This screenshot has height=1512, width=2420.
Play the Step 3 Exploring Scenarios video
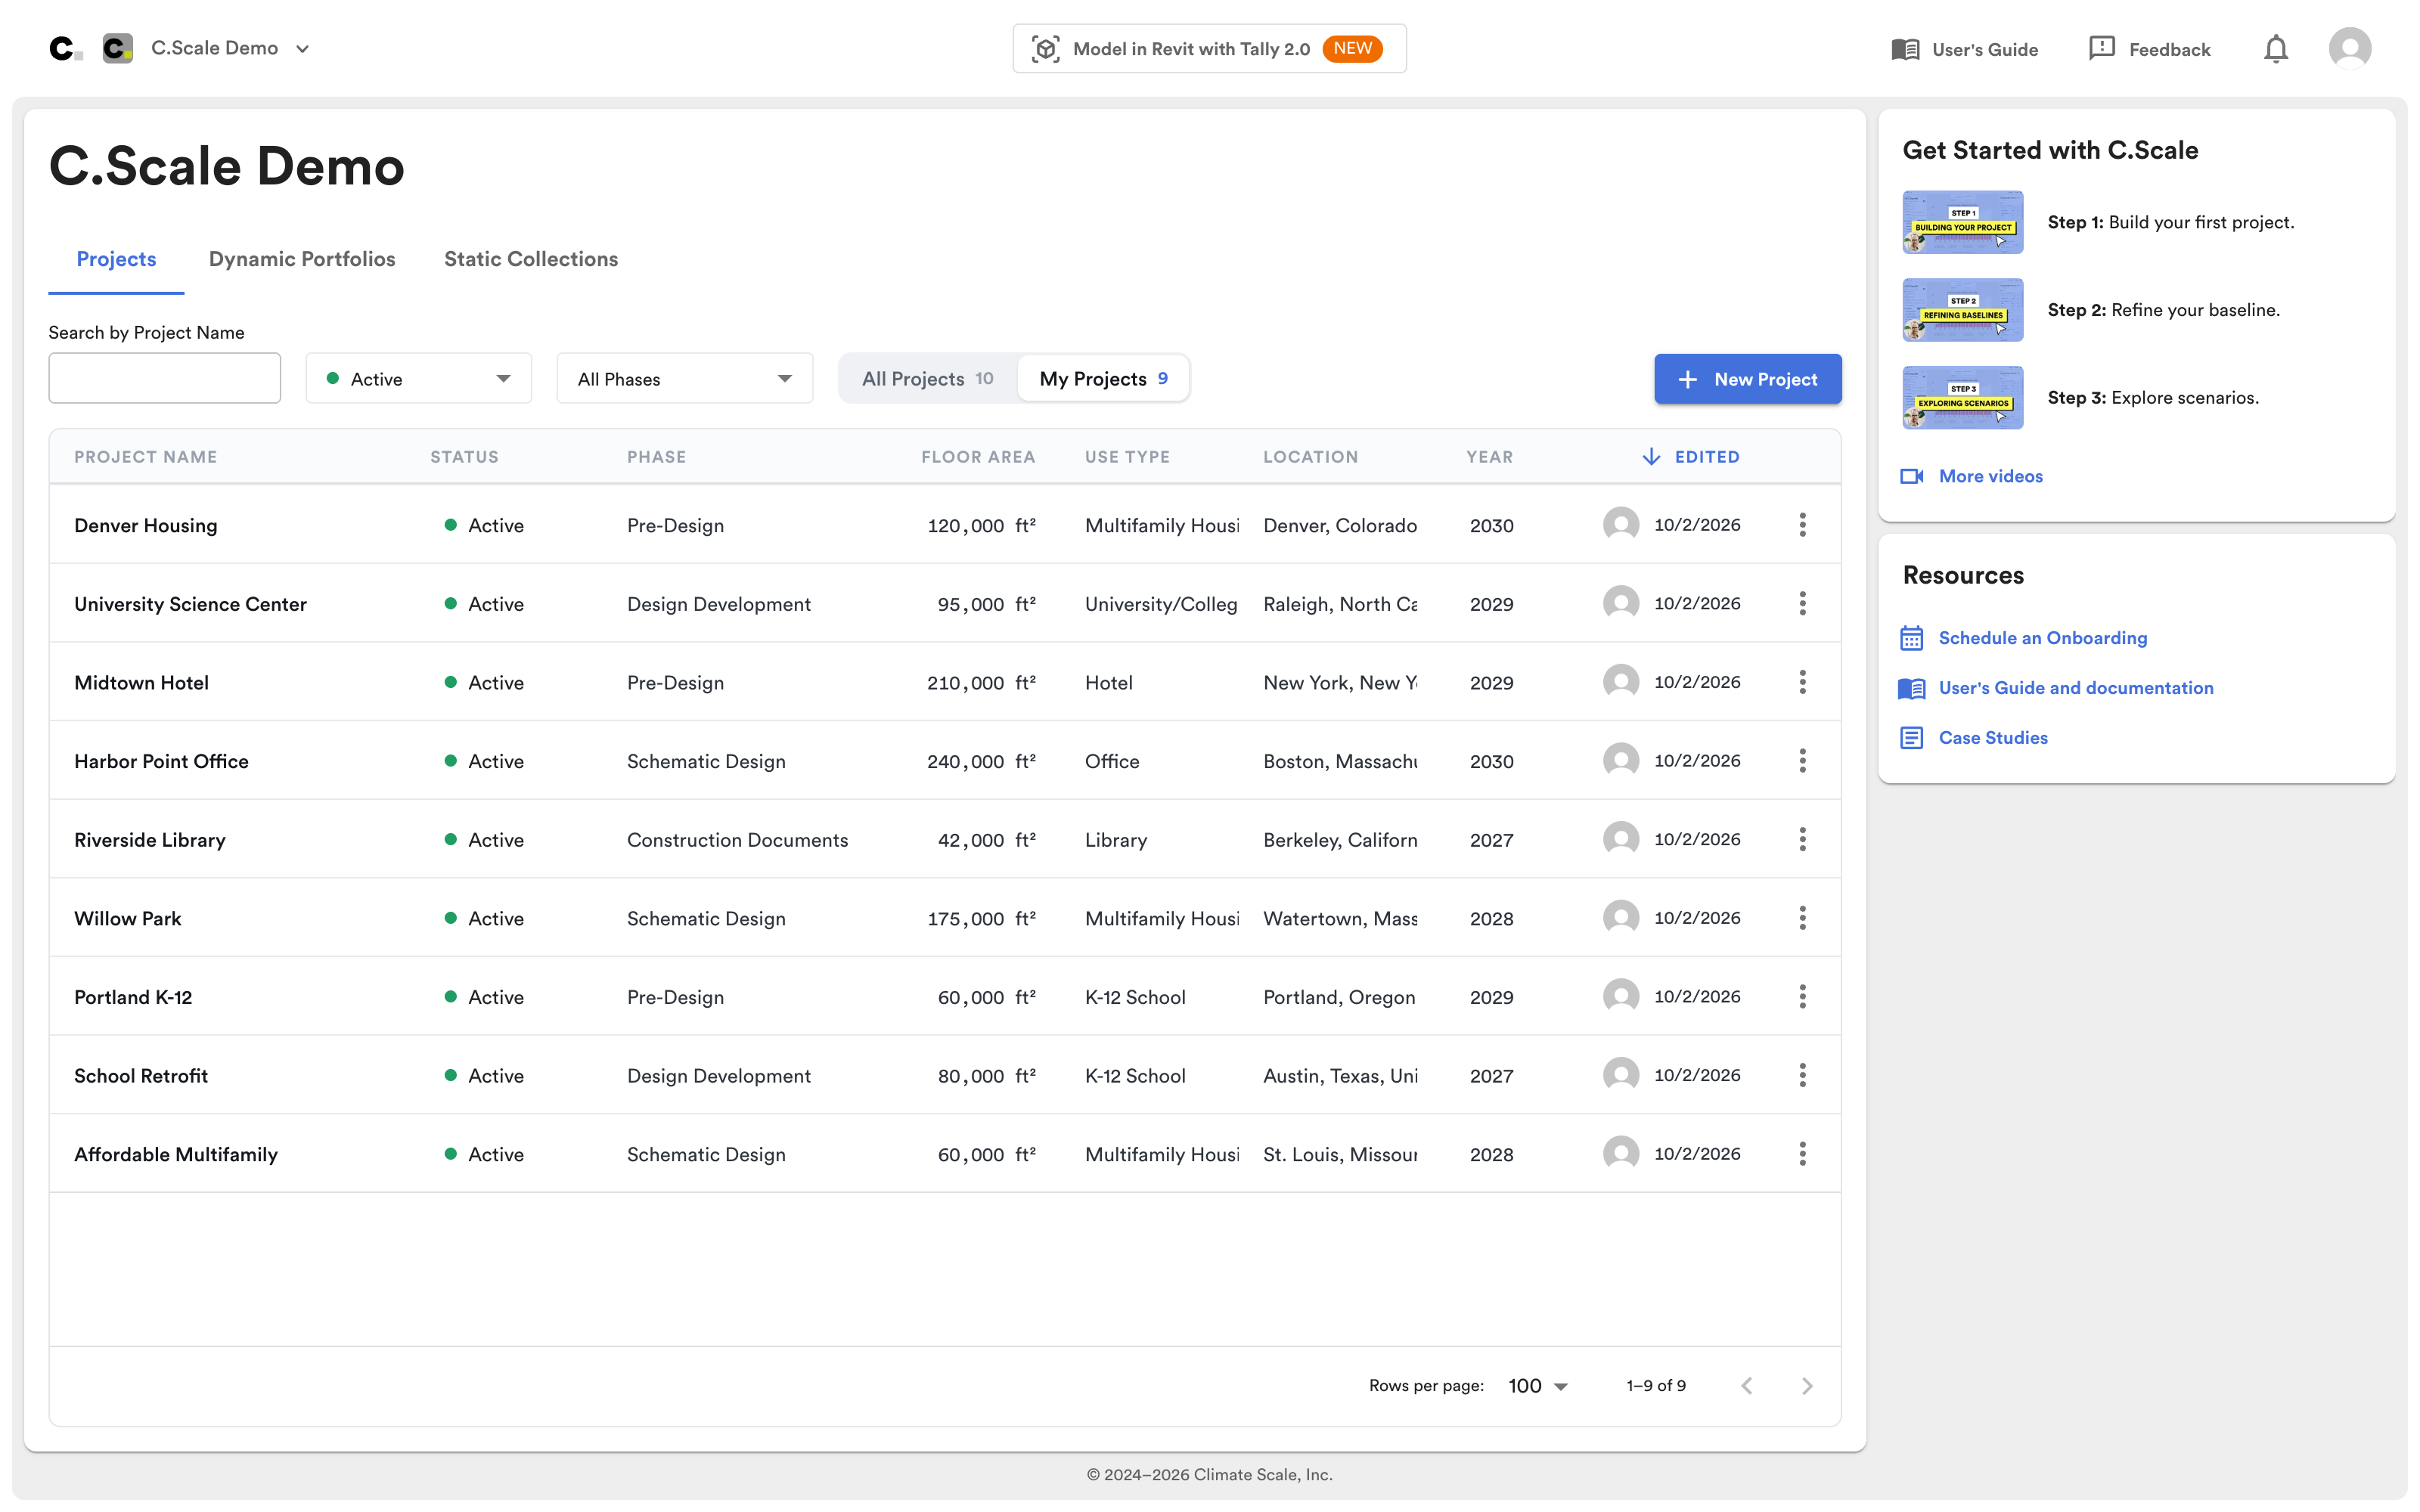pyautogui.click(x=1962, y=398)
